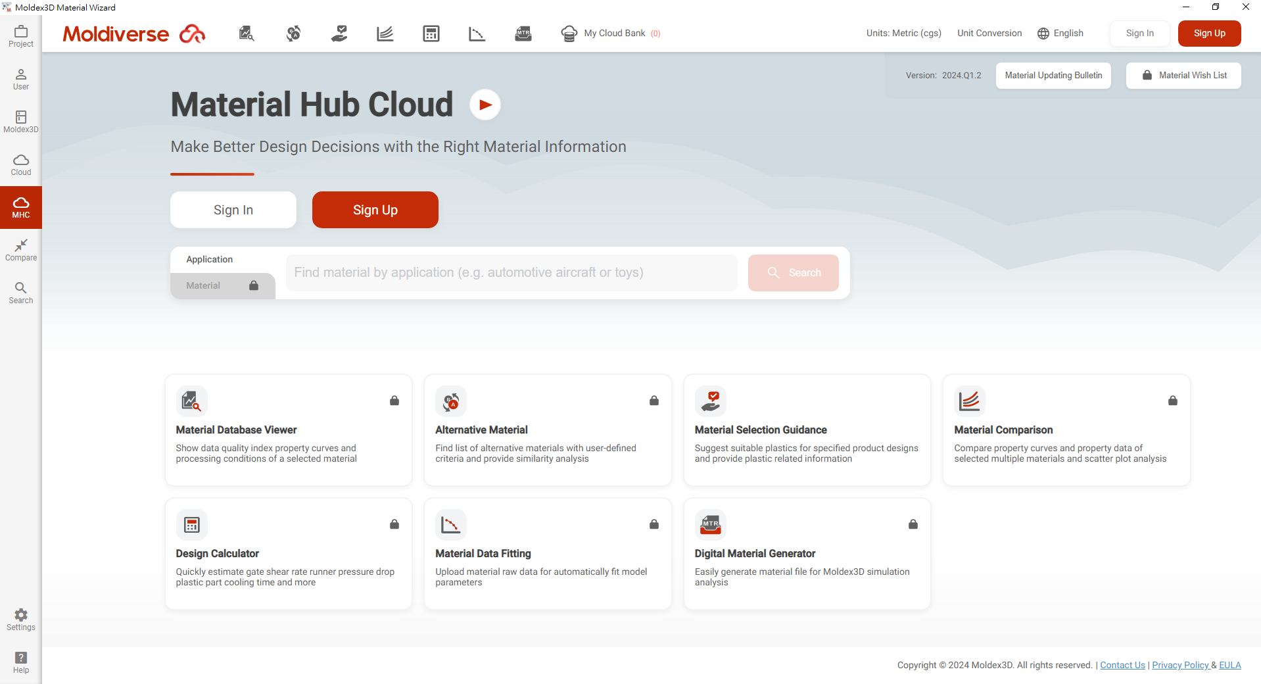Click the find material by application field

coord(512,273)
